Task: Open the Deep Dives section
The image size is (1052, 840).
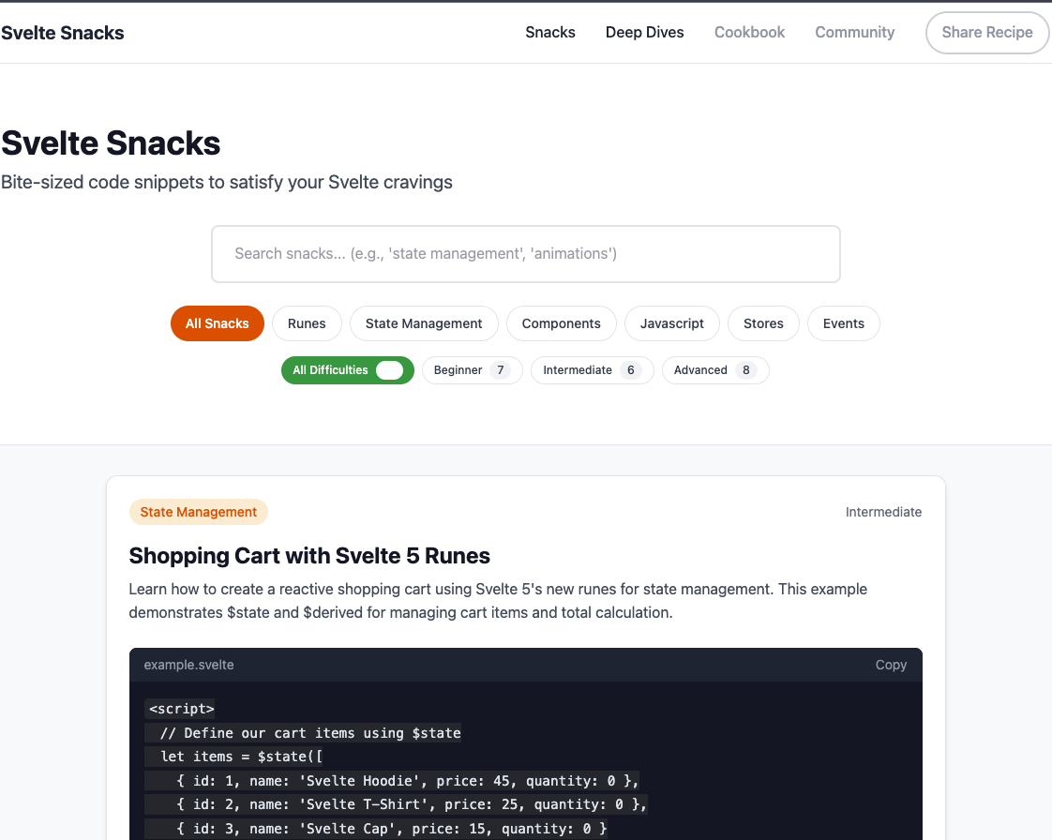Action: [x=644, y=32]
